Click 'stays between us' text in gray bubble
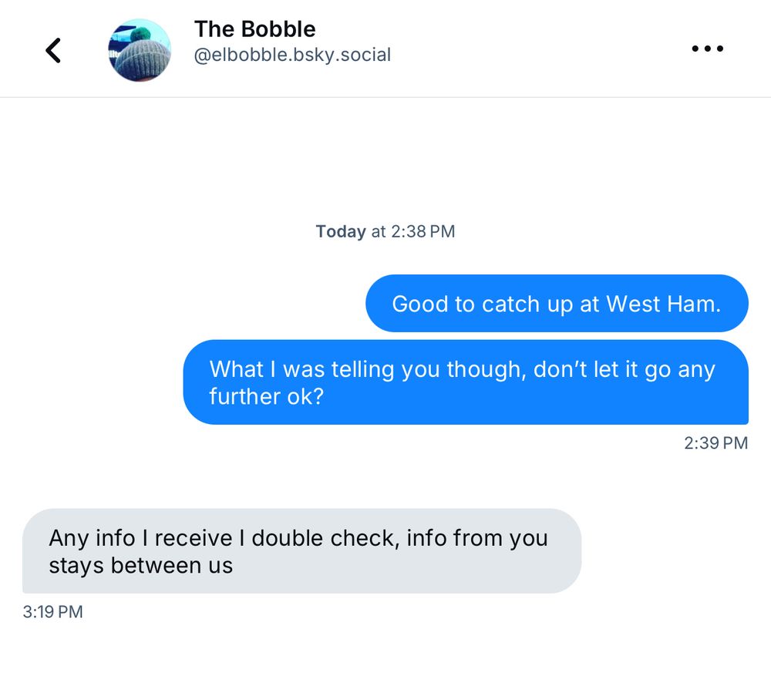The width and height of the screenshot is (771, 683). tap(140, 566)
